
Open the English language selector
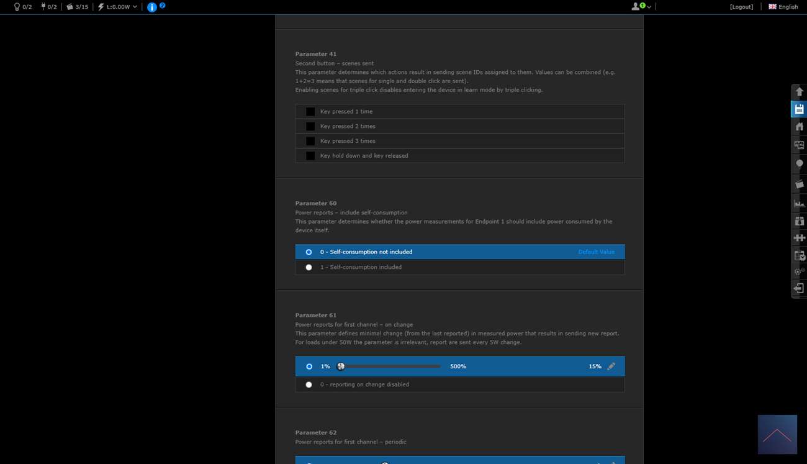783,7
